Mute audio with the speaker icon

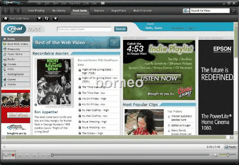[x=215, y=155]
